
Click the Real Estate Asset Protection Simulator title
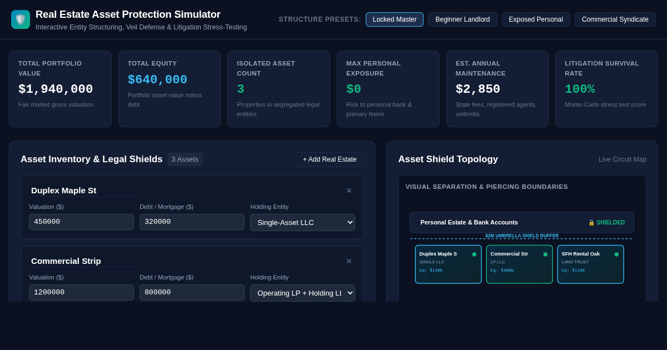click(x=128, y=14)
